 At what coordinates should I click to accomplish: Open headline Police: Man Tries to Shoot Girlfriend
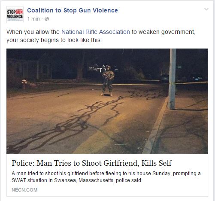91,163
